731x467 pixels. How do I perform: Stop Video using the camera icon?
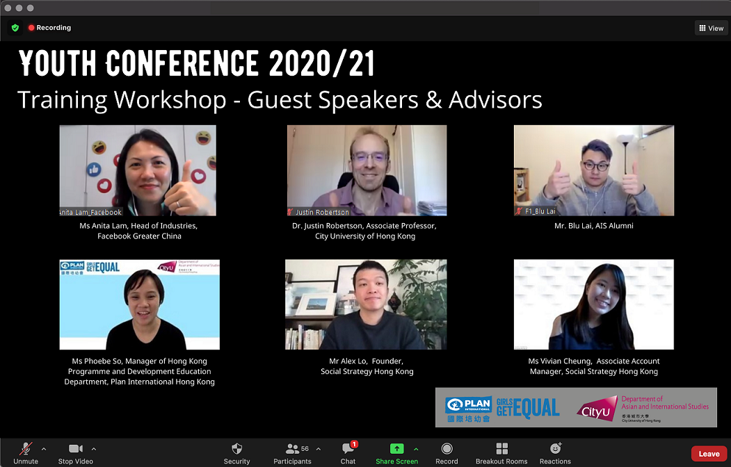[76, 449]
